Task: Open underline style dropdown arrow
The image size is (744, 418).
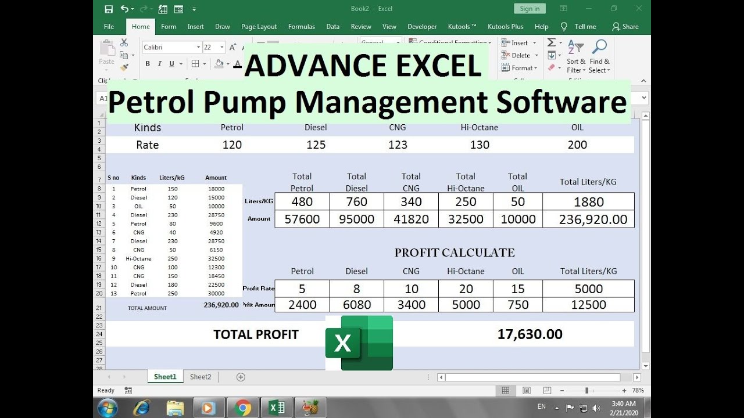Action: click(x=181, y=64)
